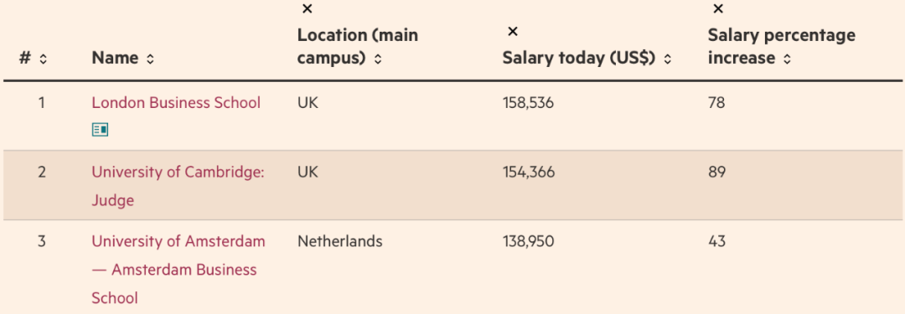
Task: Remove the Salary today (US$) column
Action: [513, 31]
